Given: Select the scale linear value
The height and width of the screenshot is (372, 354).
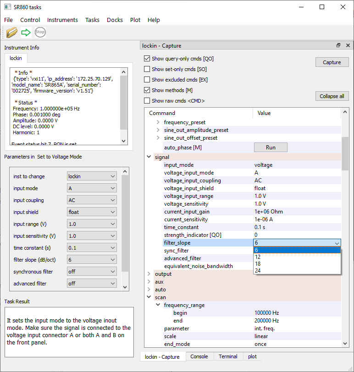Looking at the screenshot, I should tap(261, 336).
